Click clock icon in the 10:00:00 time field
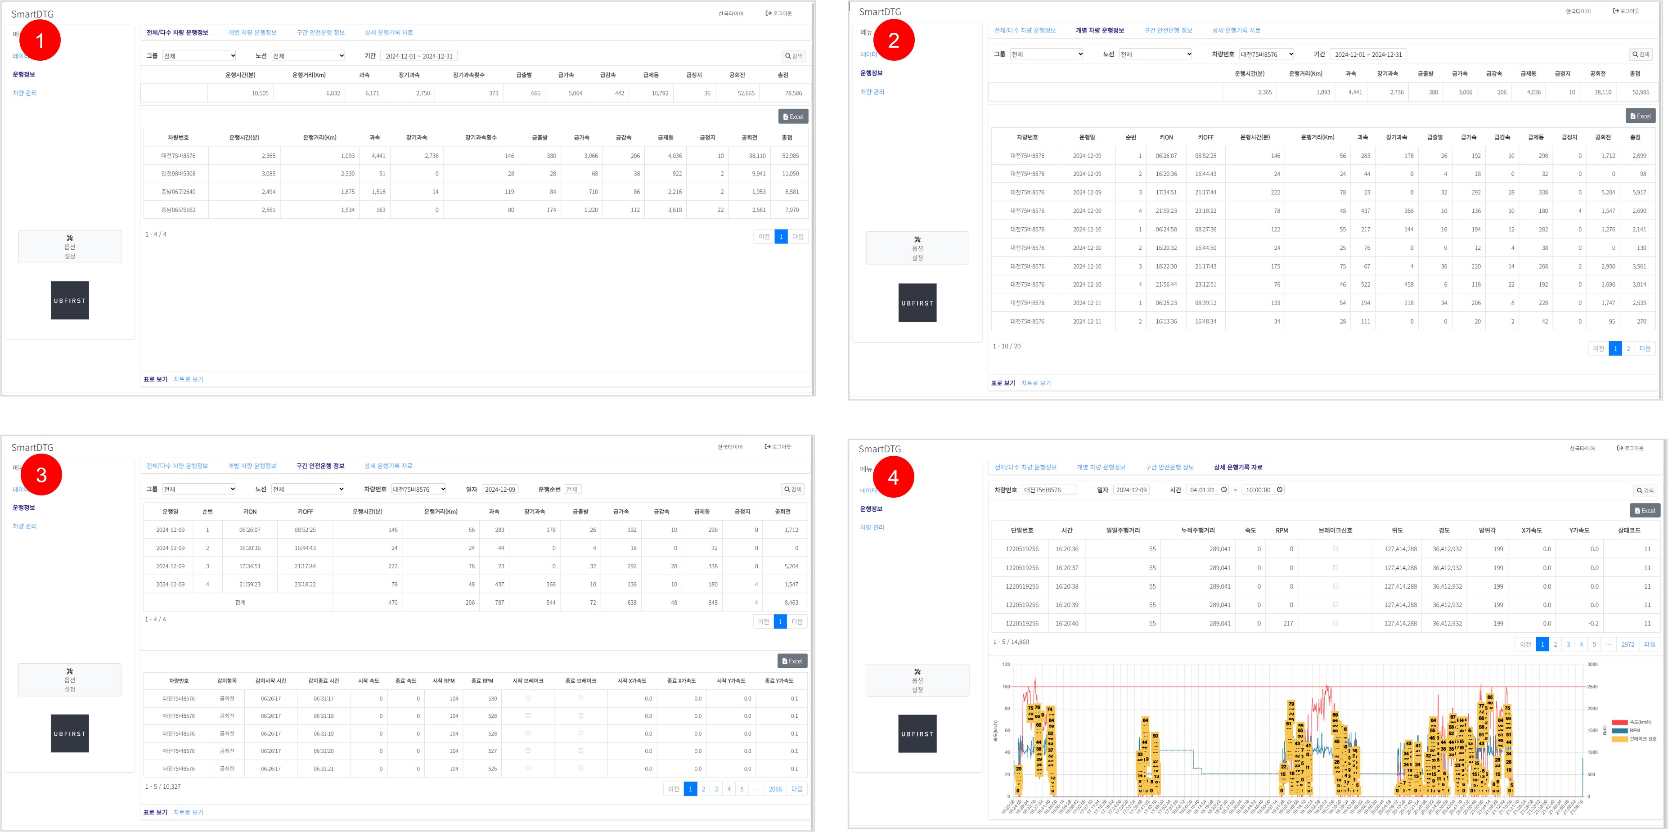1668x832 pixels. click(x=1280, y=490)
